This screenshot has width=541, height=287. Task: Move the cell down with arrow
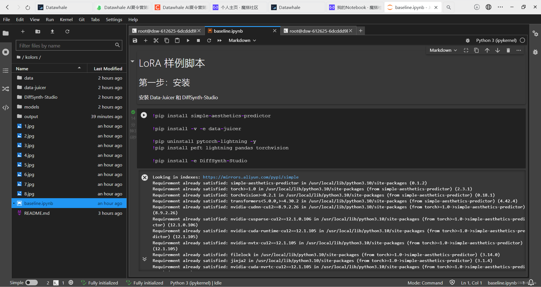pos(498,50)
